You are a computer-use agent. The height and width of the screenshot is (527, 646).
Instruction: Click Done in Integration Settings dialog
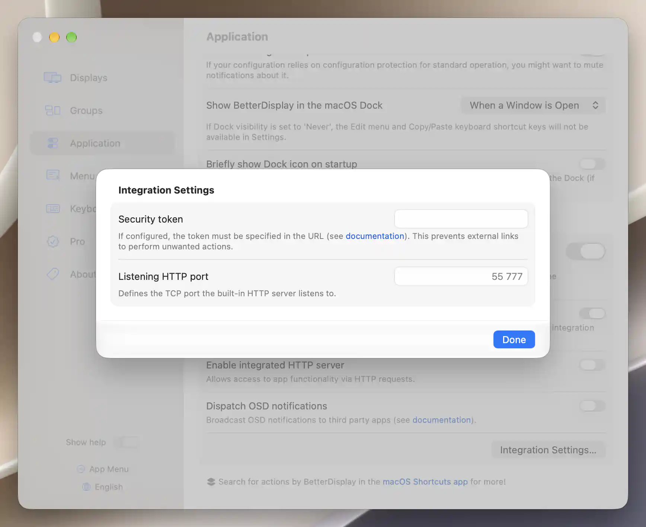tap(514, 339)
